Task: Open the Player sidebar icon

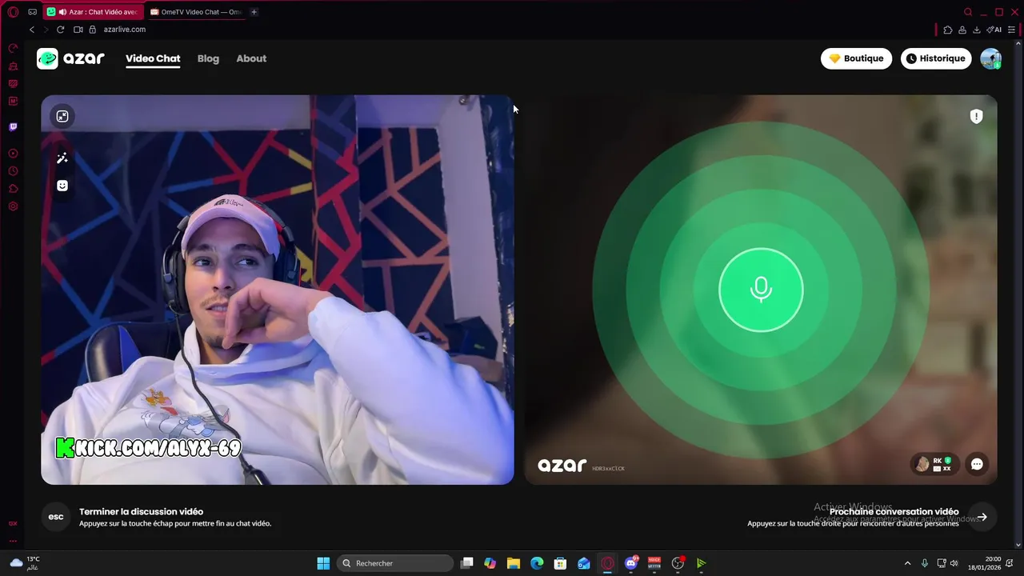Action: point(13,154)
